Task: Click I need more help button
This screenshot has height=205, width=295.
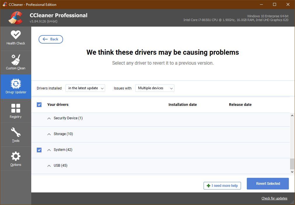Action: [x=222, y=186]
